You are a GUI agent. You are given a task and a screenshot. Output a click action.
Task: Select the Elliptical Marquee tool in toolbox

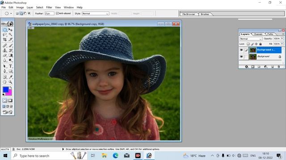coord(5,30)
